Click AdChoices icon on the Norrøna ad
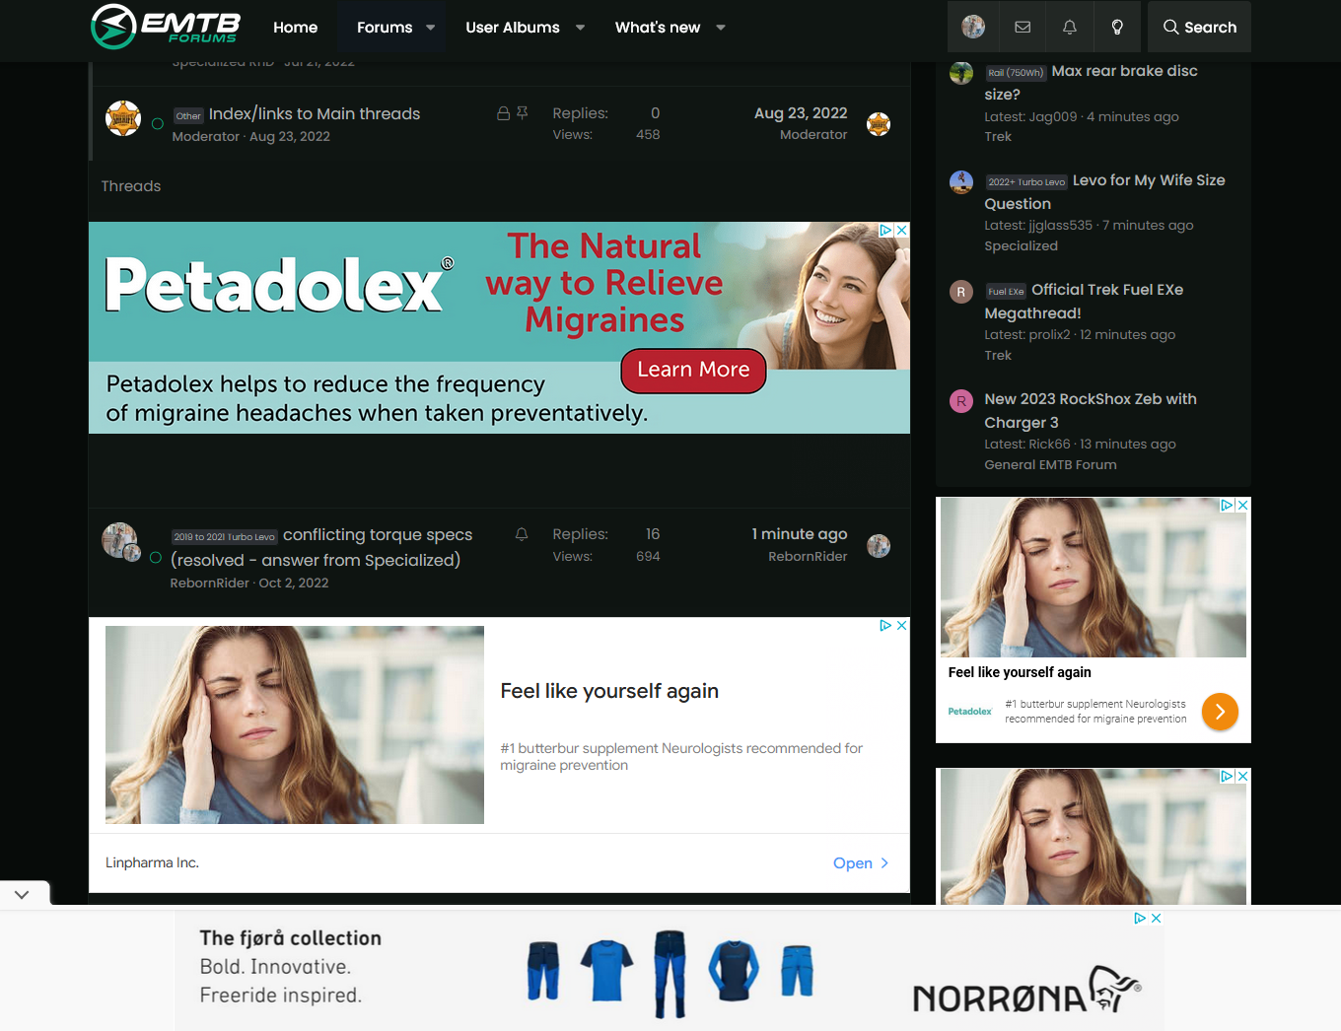 [1140, 918]
